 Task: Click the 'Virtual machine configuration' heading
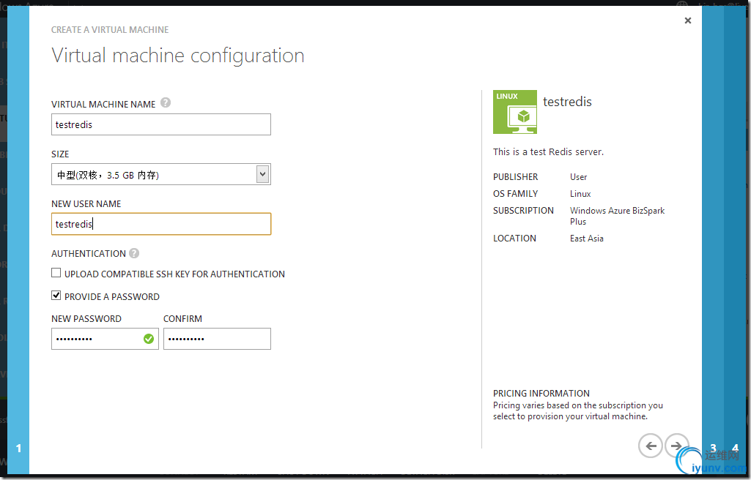[178, 56]
